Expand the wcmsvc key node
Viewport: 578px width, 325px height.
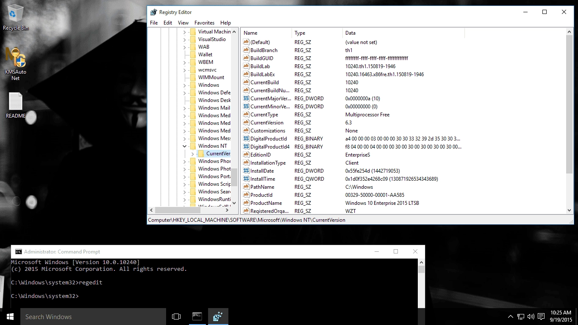(185, 70)
